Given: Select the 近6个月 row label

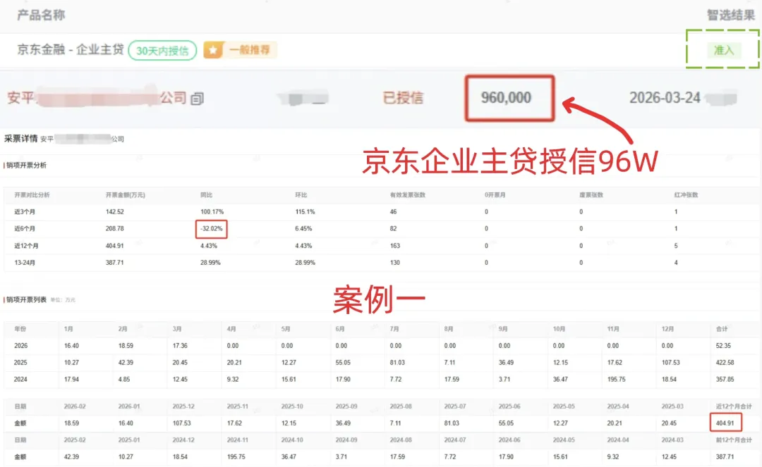Looking at the screenshot, I should tap(25, 228).
